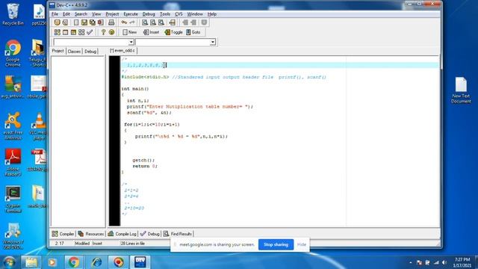Image resolution: width=478 pixels, height=269 pixels.
Task: Open the Project menu
Action: point(112,14)
